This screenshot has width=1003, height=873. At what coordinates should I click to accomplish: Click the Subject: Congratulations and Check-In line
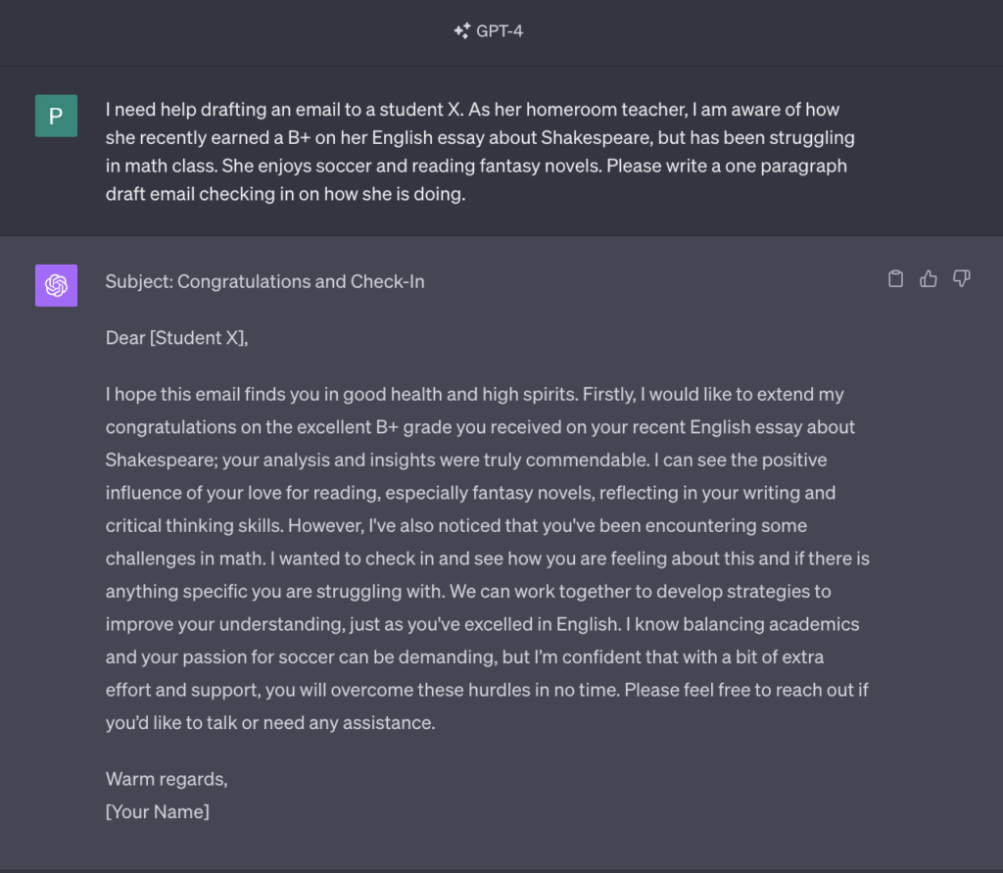click(264, 281)
